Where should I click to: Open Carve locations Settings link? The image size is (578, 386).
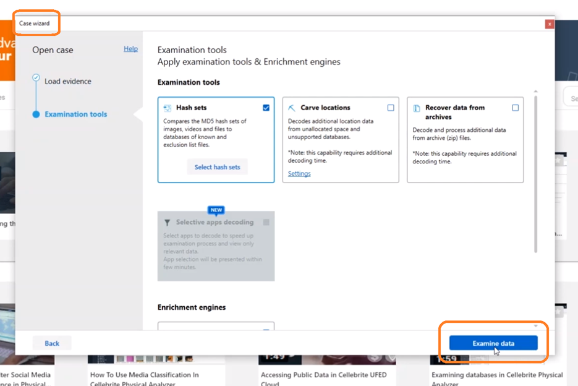pos(299,173)
